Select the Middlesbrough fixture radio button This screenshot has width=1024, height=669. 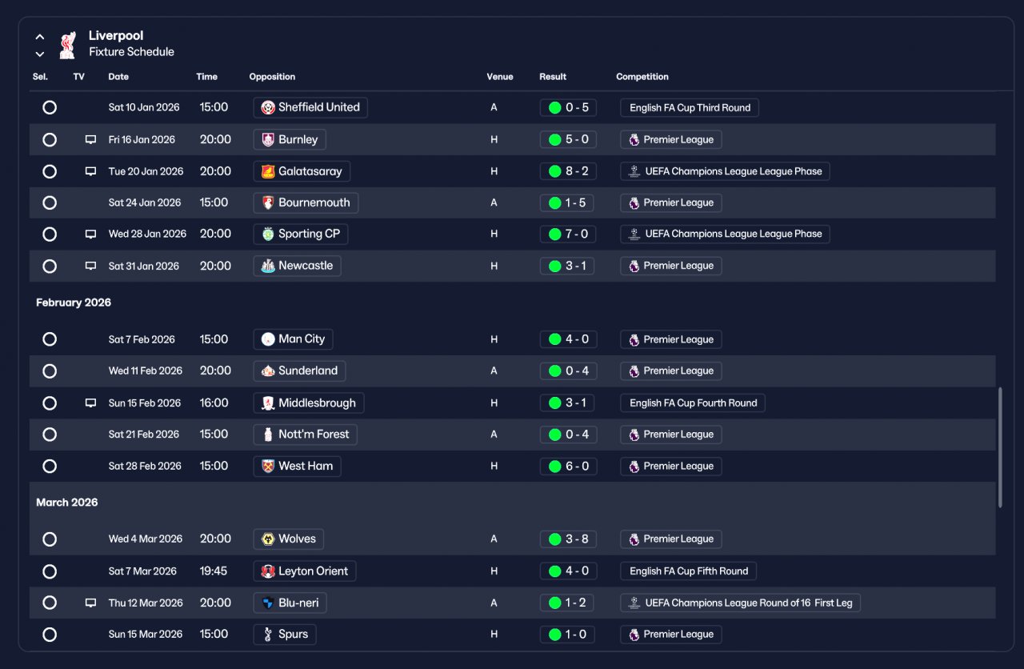[x=50, y=403]
